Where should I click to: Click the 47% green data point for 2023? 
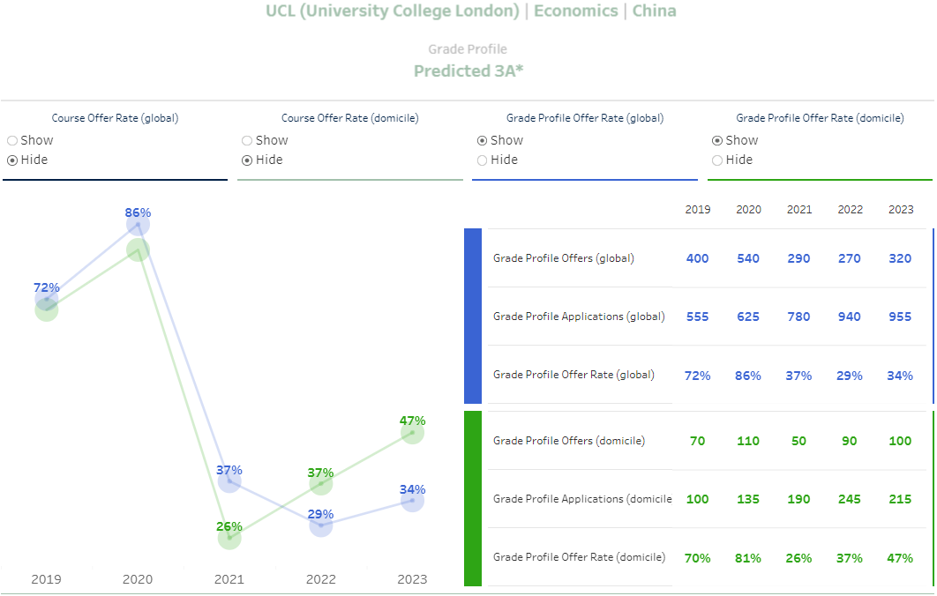coord(412,432)
